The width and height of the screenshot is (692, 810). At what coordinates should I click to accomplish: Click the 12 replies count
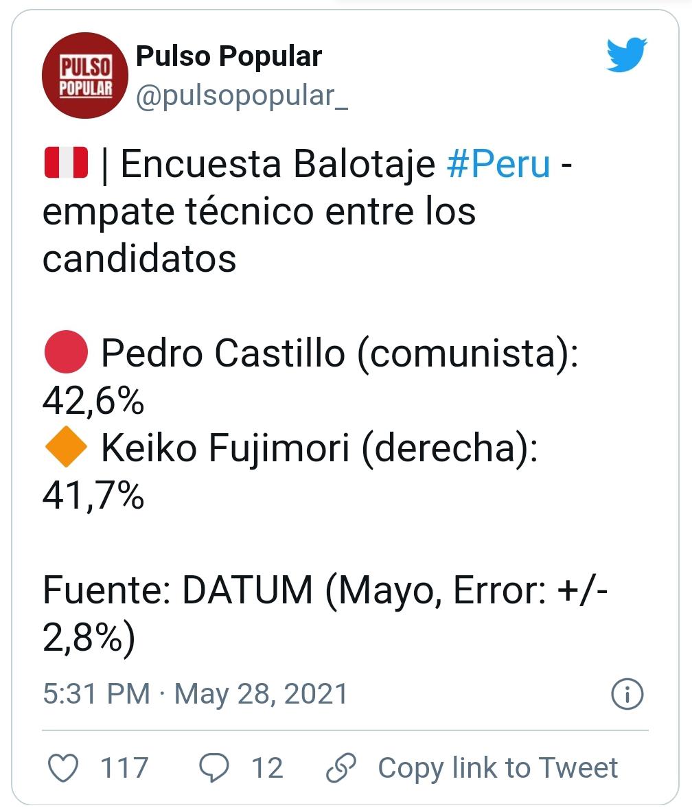267,767
